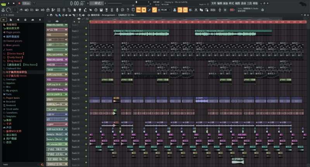
Task: Mute Track 10 via green light
Action: (x=86, y=83)
